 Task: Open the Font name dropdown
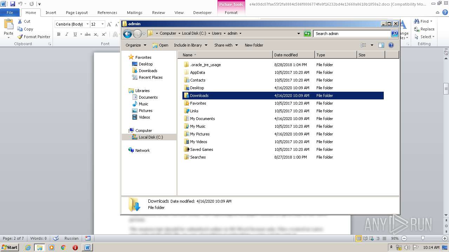(x=87, y=24)
